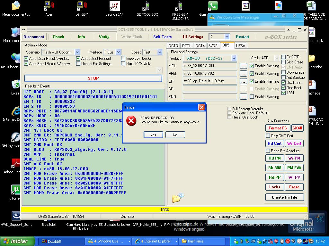Roll up the DCTxBB5 window with up arrow
Image resolution: width=329 pixels, height=246 pixels.
tap(289, 30)
